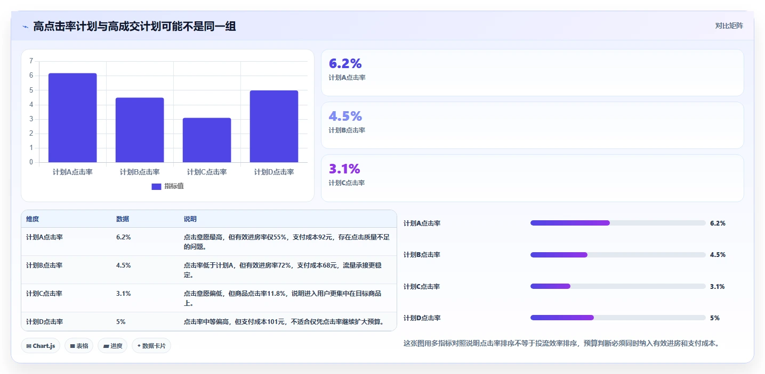This screenshot has width=765, height=374.
Task: Click the page title 高点击率计划与高成交计划
Action: click(134, 26)
